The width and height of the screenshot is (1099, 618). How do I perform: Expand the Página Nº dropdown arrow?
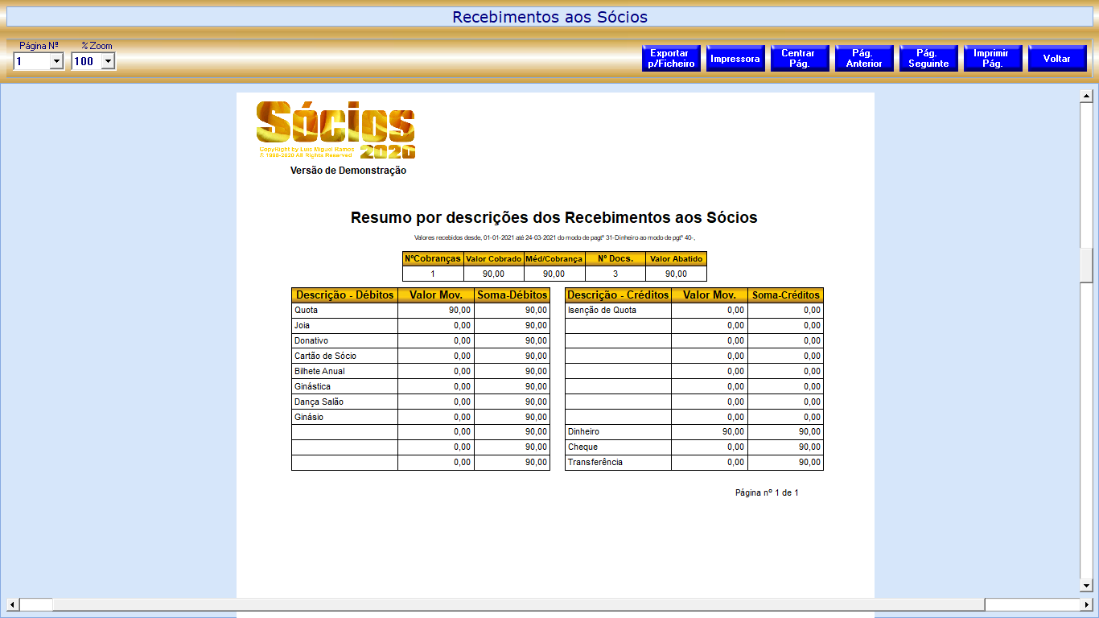(56, 61)
